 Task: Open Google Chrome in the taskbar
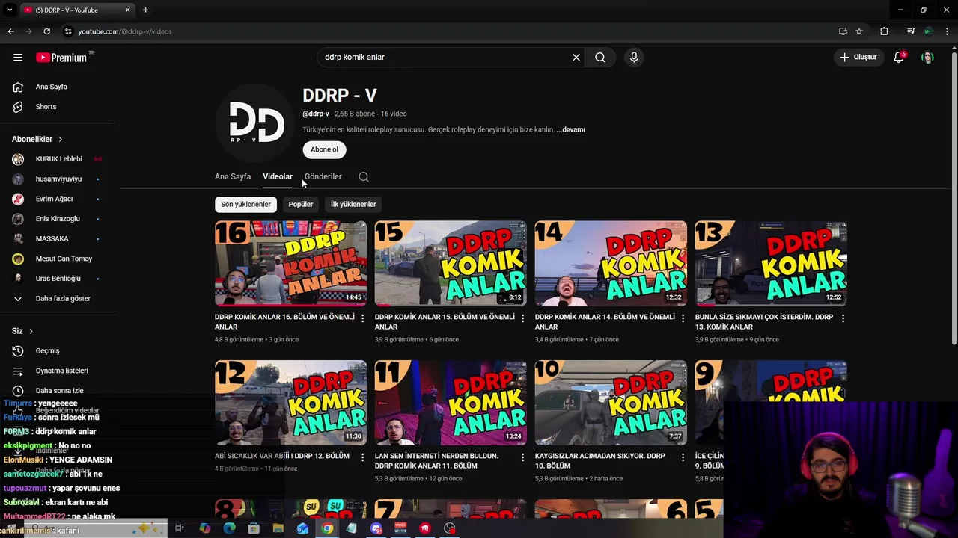[327, 528]
